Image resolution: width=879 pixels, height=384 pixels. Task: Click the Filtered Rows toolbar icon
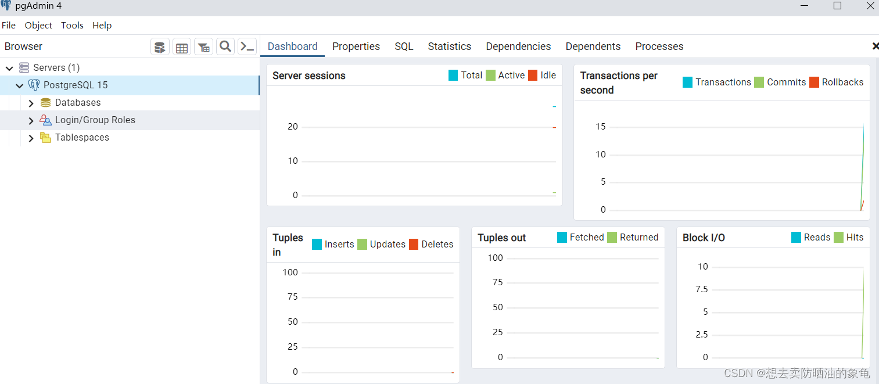pos(203,46)
